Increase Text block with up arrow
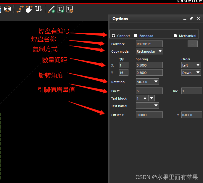The image size is (203, 183). click(x=145, y=98)
